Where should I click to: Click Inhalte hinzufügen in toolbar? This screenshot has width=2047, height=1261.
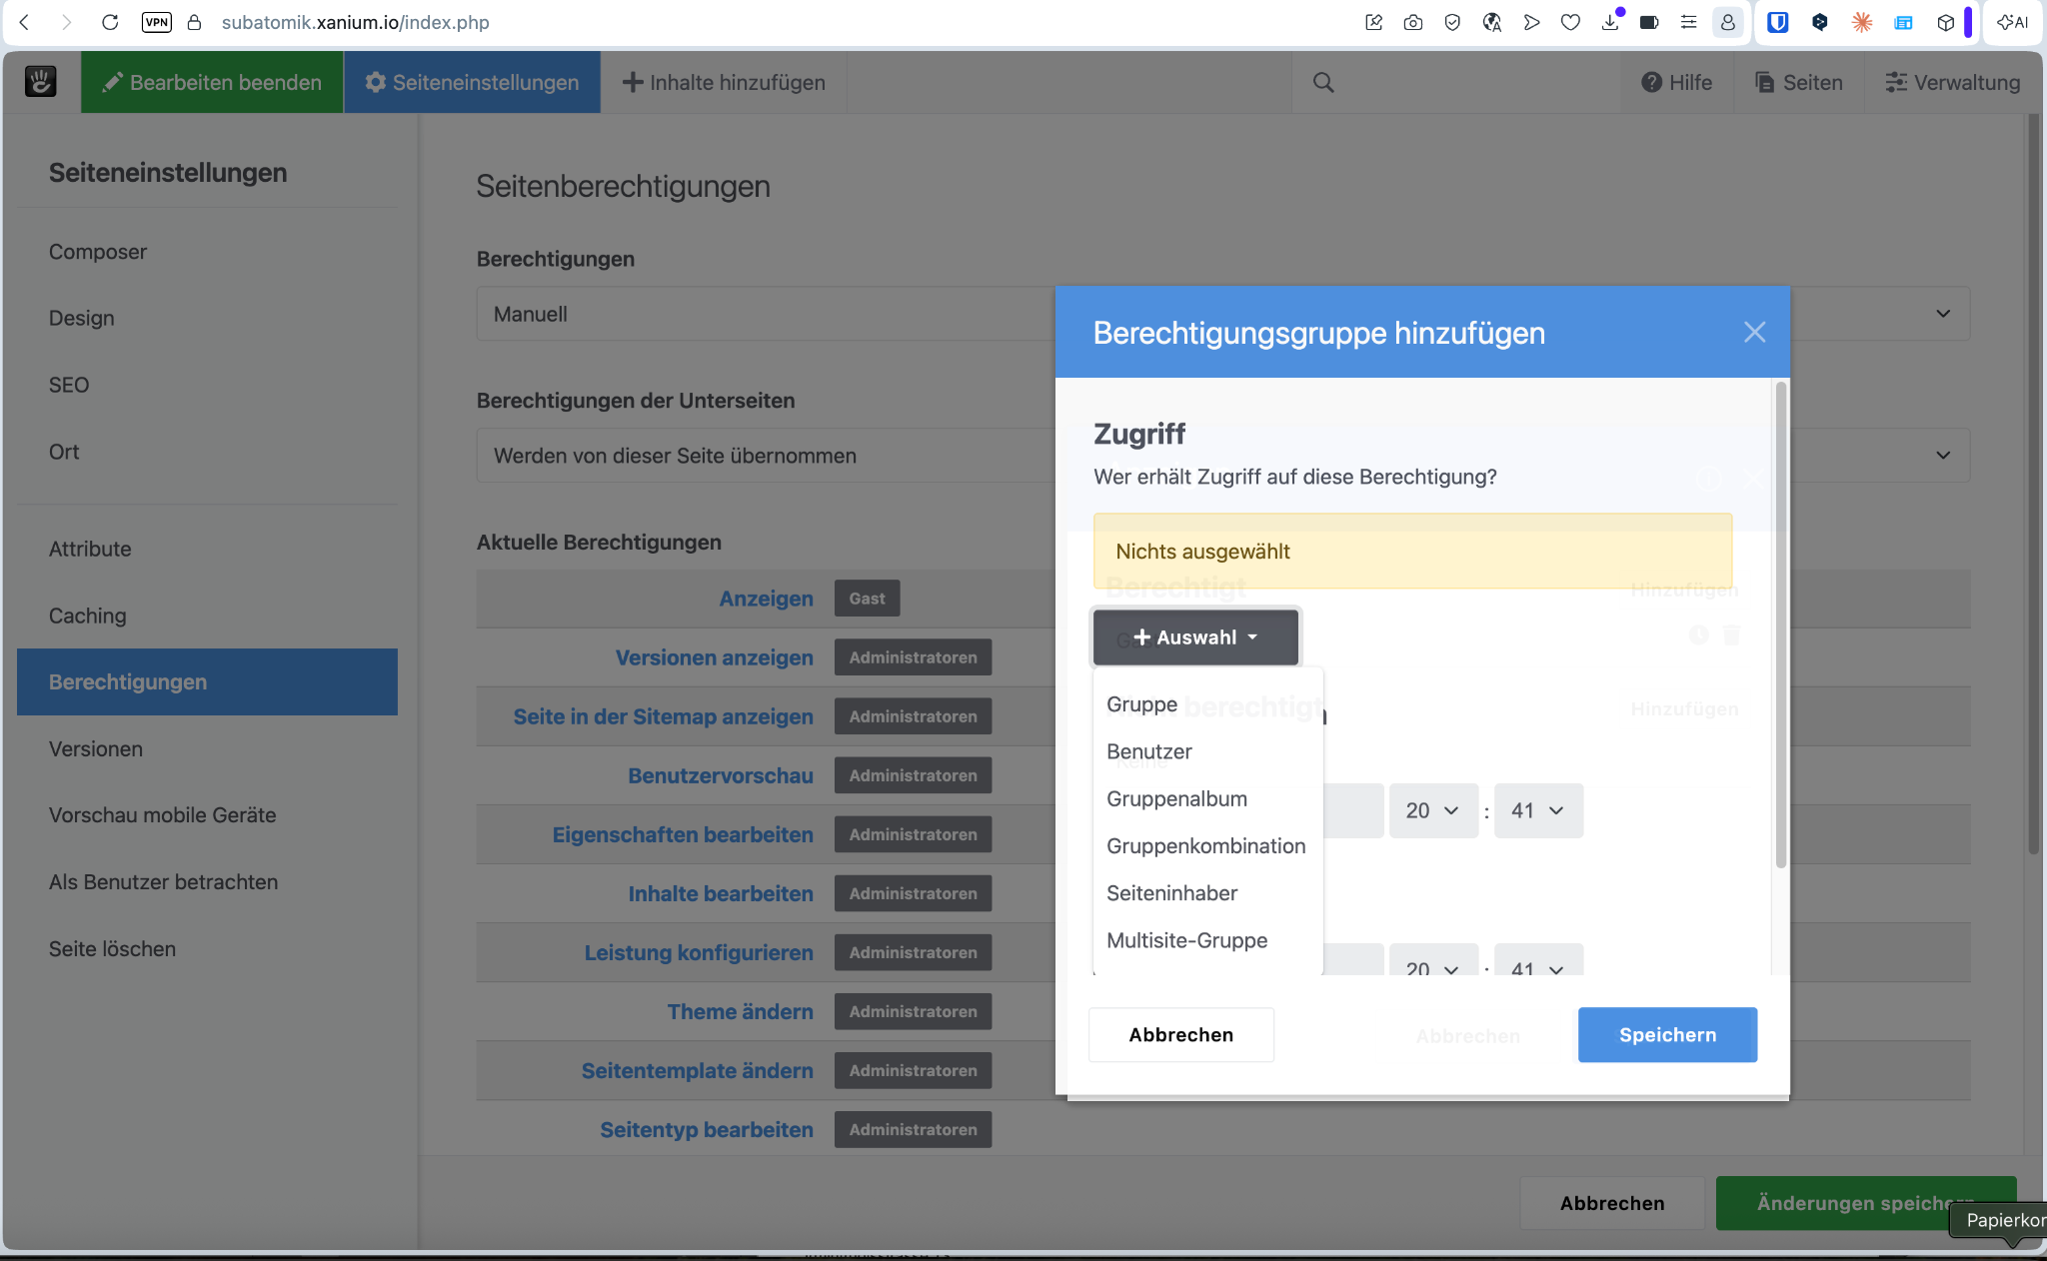tap(724, 82)
